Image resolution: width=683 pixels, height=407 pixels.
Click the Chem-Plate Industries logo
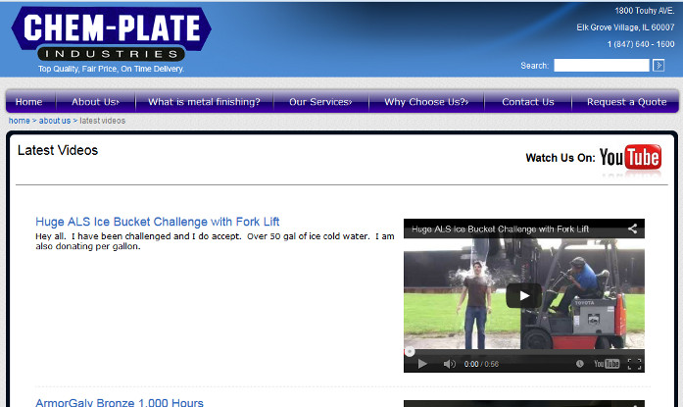pos(111,37)
